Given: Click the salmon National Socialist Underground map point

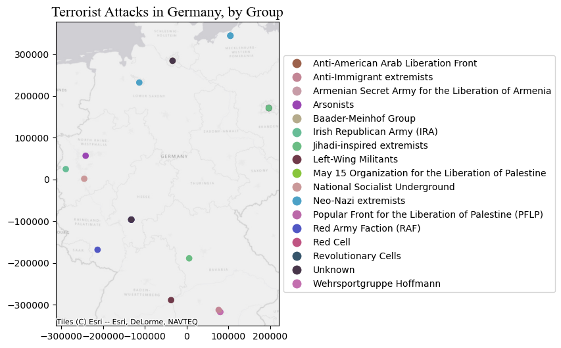Looking at the screenshot, I should [x=84, y=179].
